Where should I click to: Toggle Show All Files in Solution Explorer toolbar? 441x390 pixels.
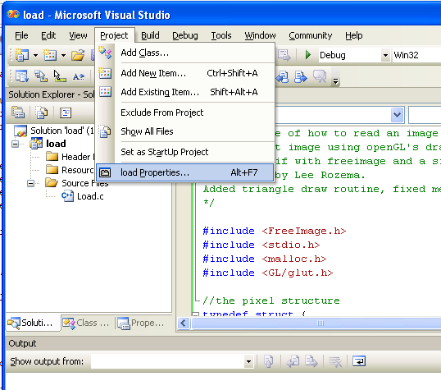(42, 112)
